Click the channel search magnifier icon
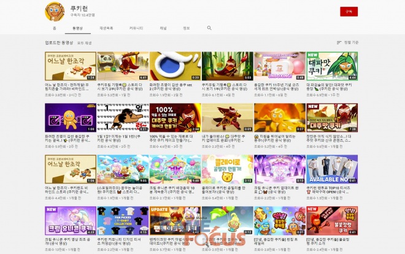This screenshot has height=254, width=405. [209, 28]
